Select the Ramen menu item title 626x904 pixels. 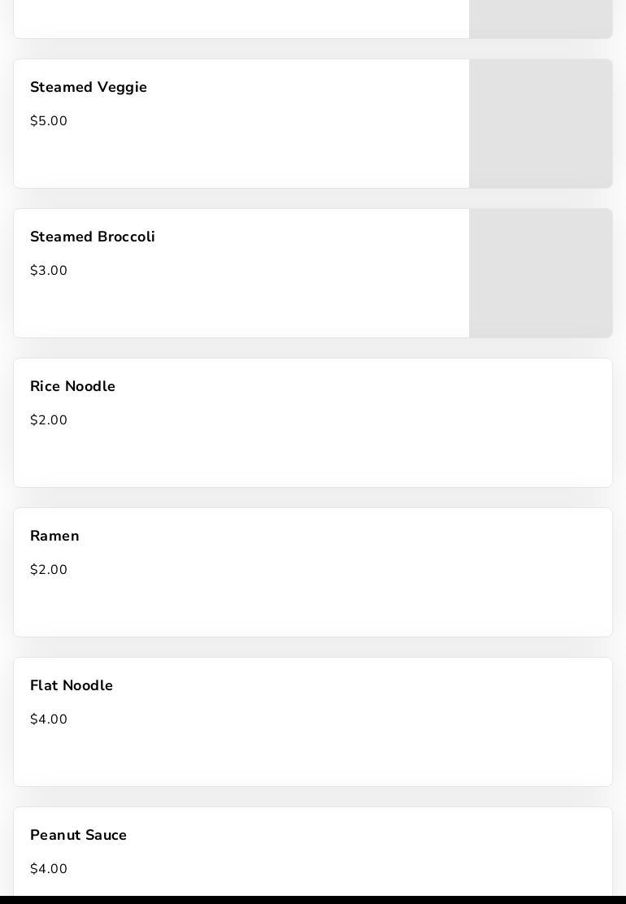(x=54, y=536)
